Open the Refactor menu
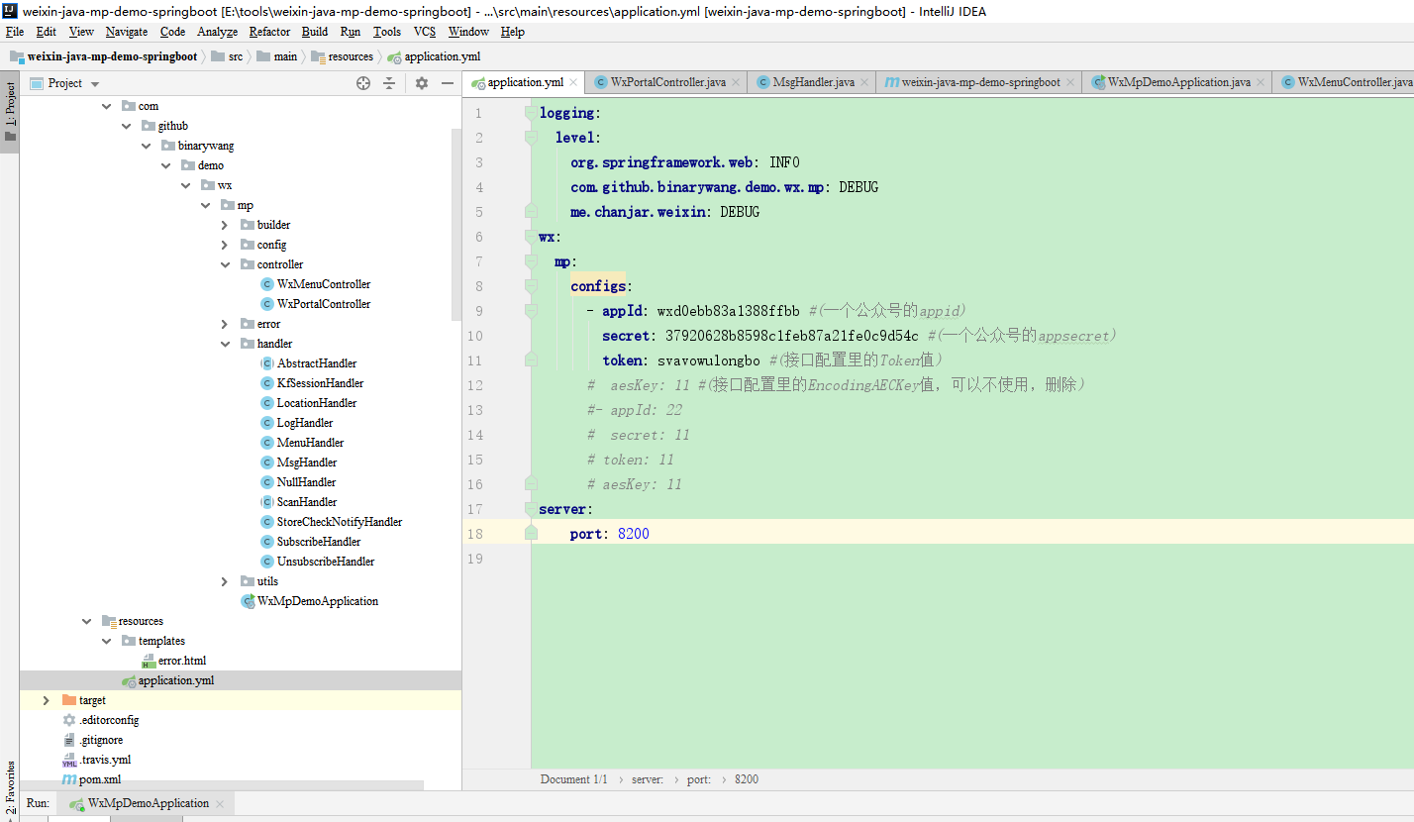 tap(269, 32)
